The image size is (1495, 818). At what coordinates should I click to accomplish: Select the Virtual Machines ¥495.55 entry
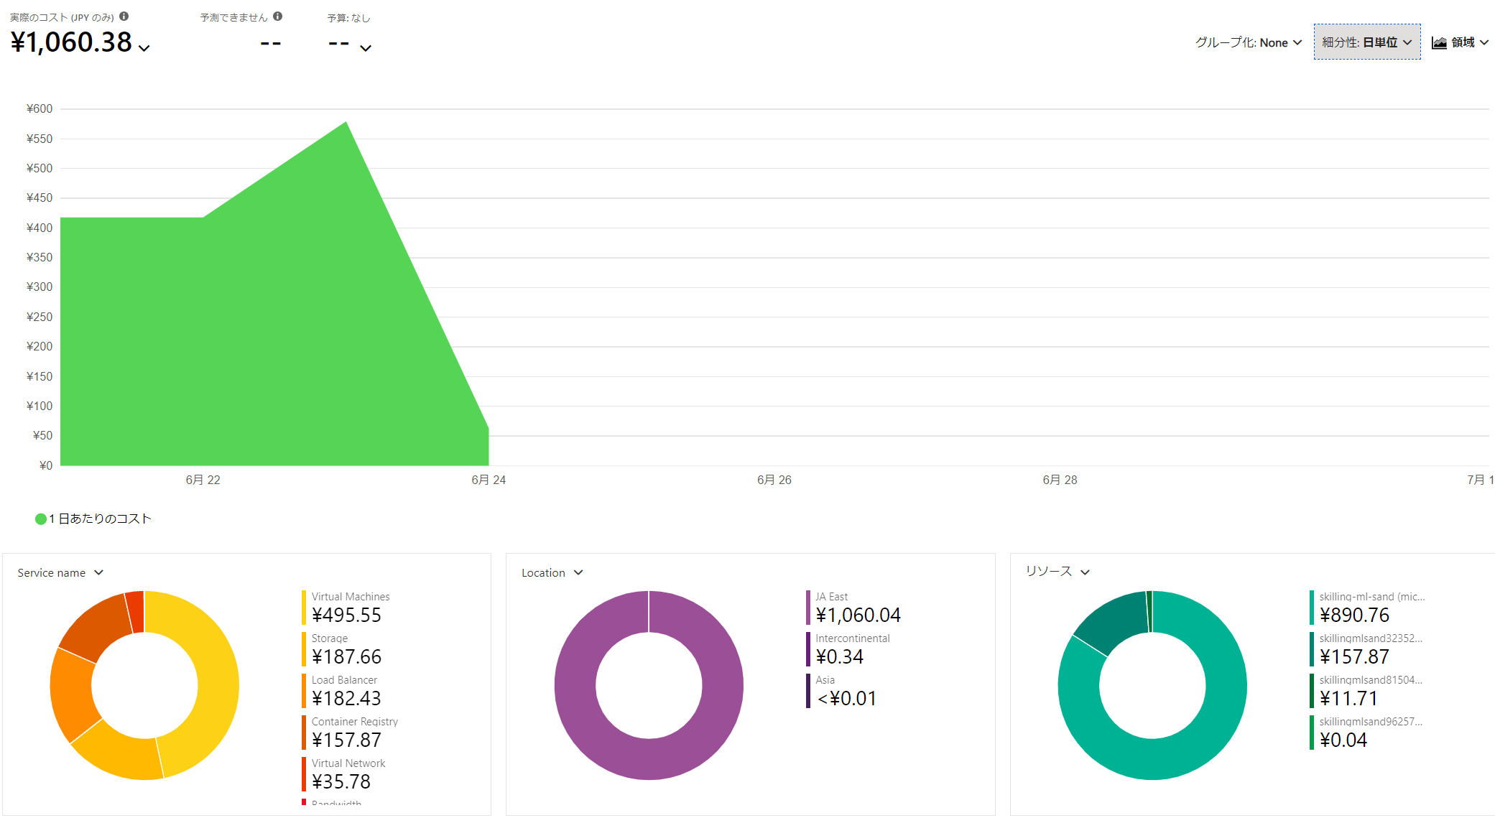[x=346, y=608]
